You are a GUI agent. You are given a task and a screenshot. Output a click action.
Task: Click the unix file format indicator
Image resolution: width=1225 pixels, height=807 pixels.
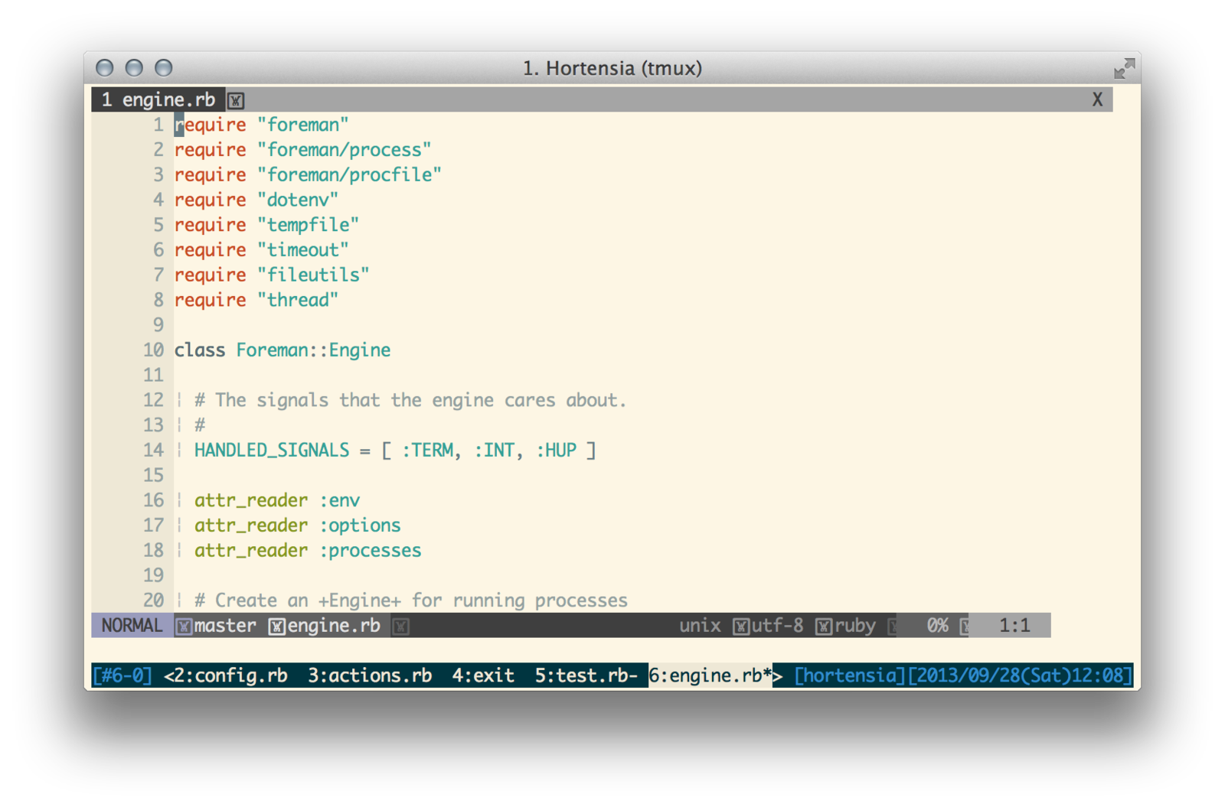700,626
